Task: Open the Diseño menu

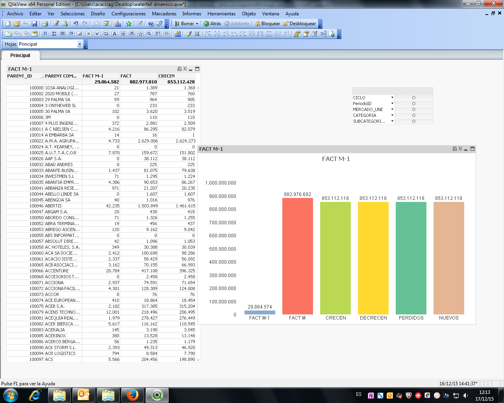Action: [x=98, y=13]
